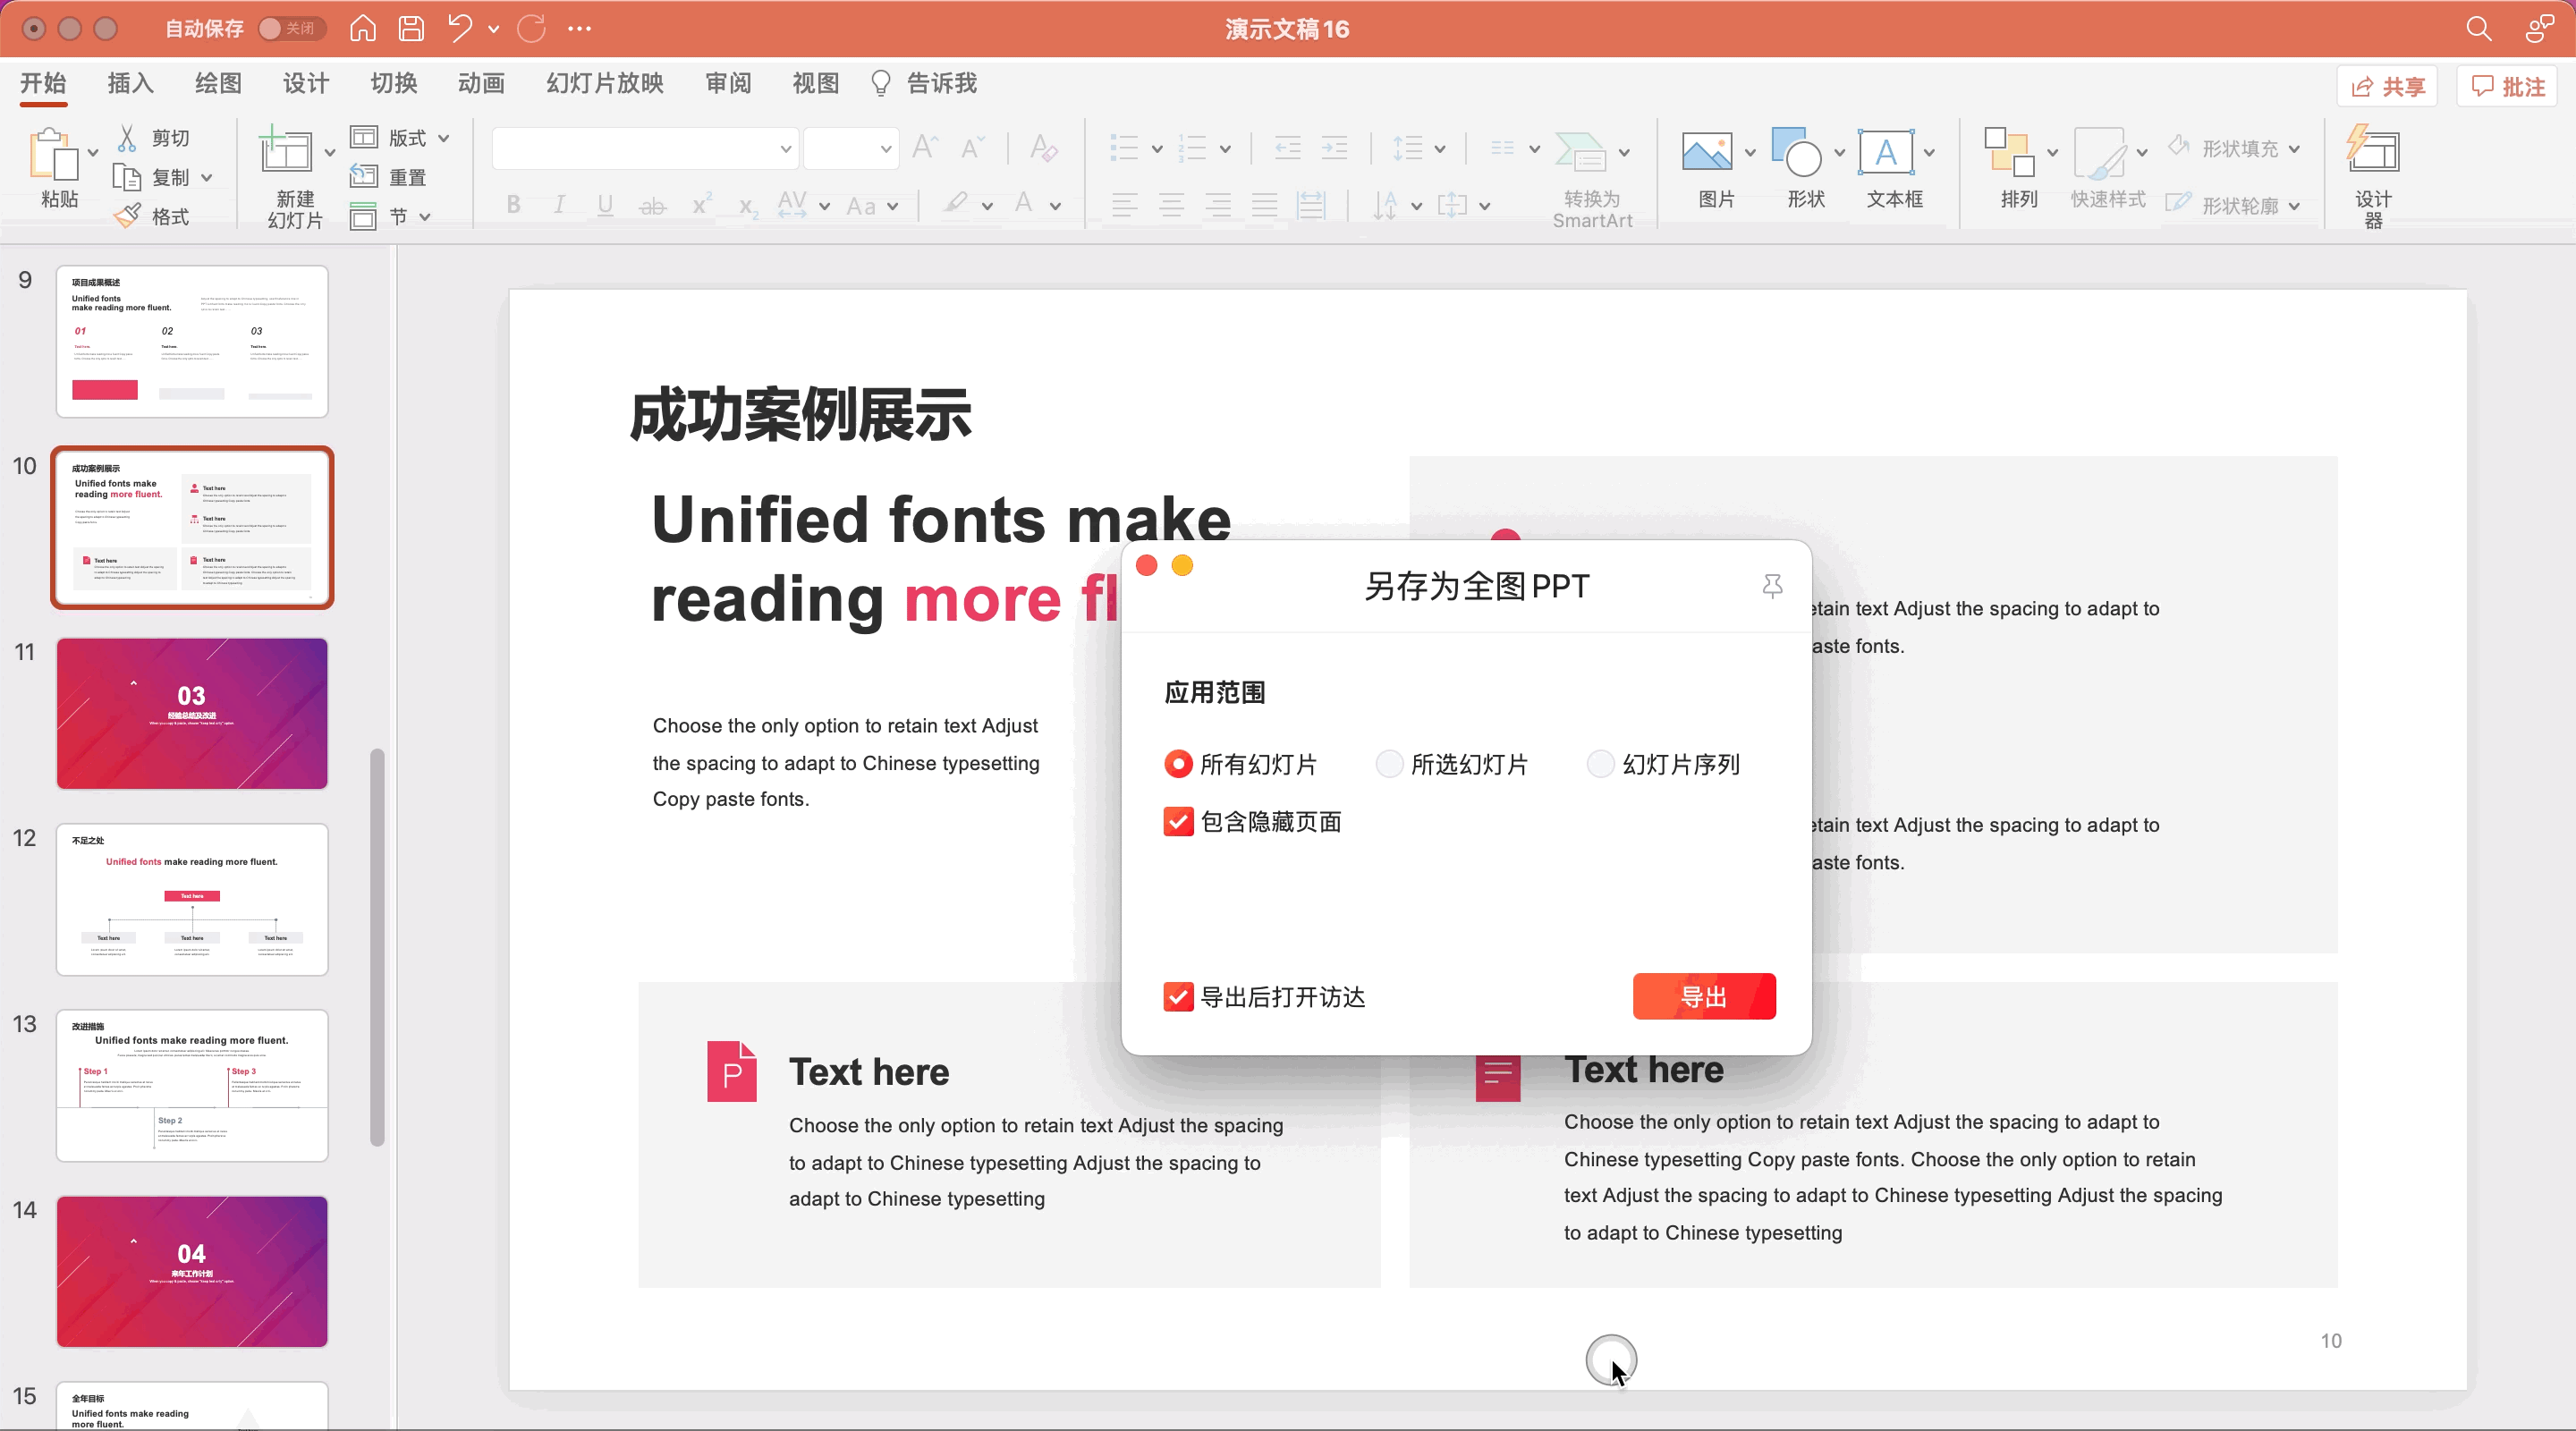Select the Slide sequence radio button
This screenshot has height=1431, width=2576.
1600,764
